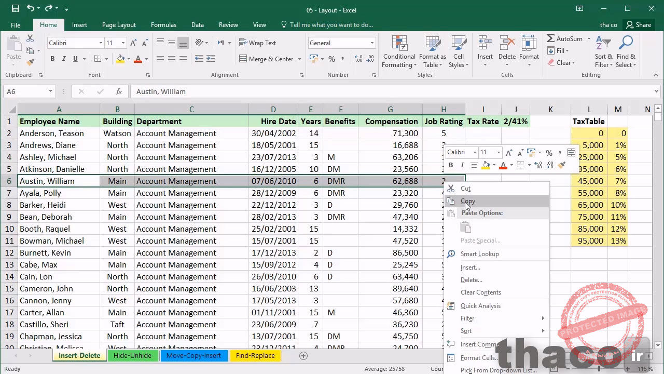Click the Ribbon Display Options icon

[x=580, y=8]
